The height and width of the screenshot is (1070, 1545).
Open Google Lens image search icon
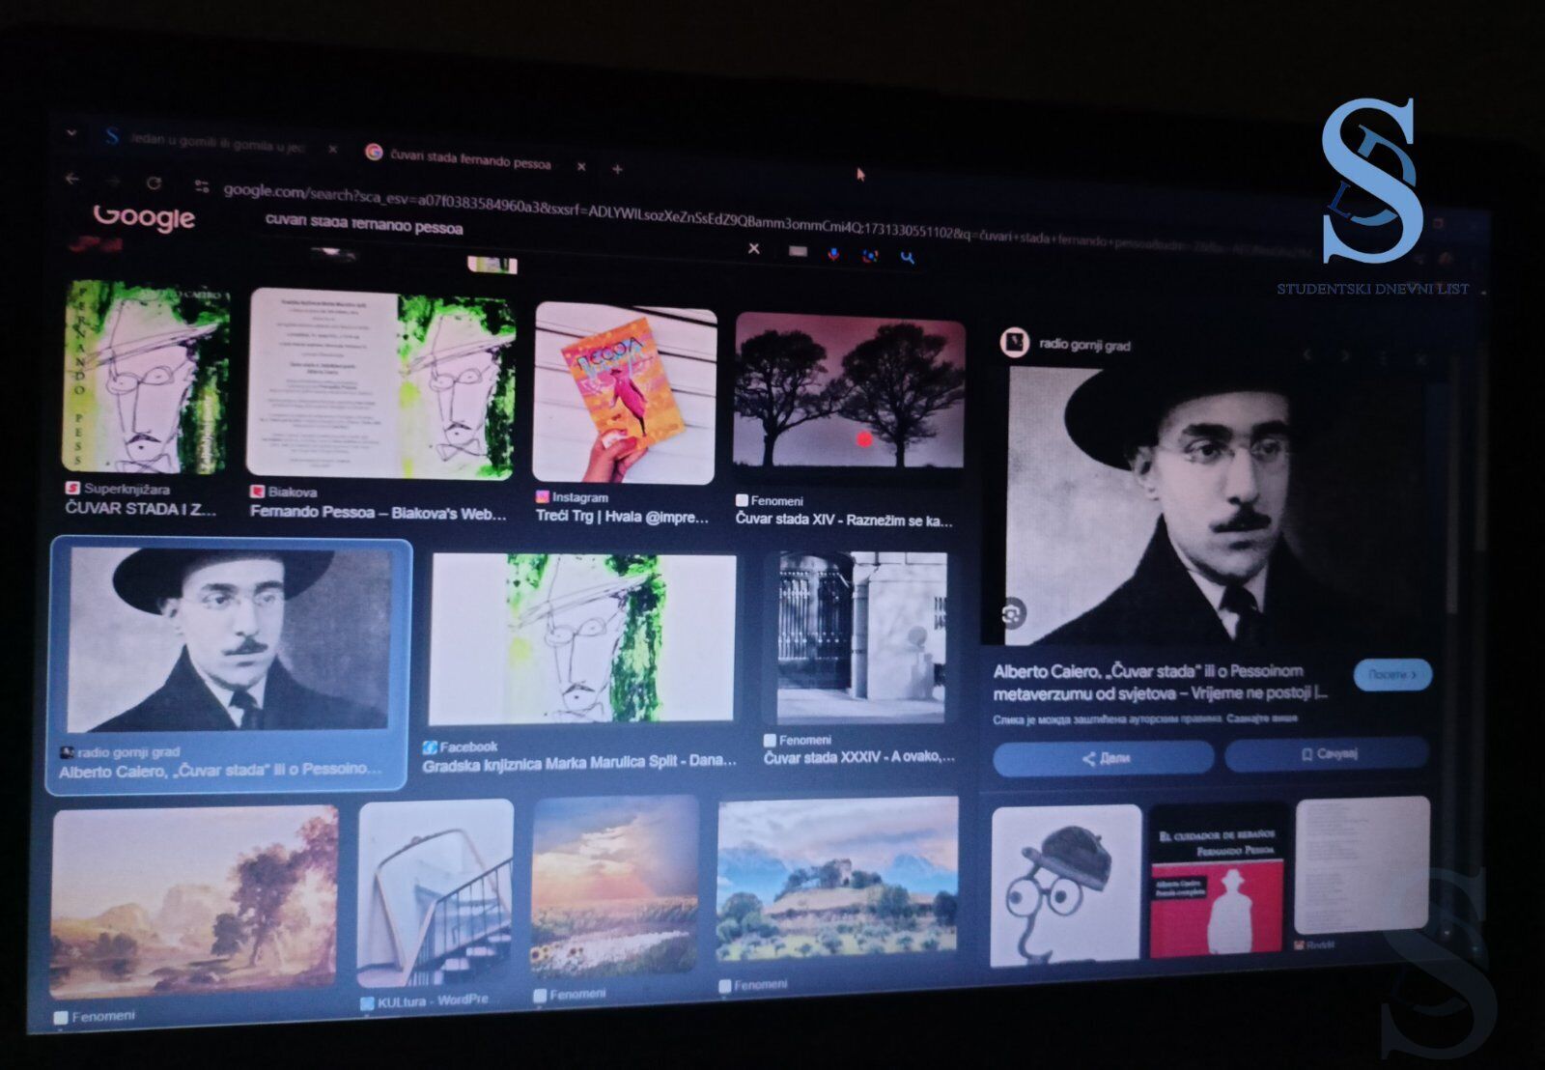point(870,256)
